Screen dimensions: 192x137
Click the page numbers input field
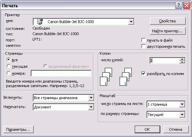(61, 73)
